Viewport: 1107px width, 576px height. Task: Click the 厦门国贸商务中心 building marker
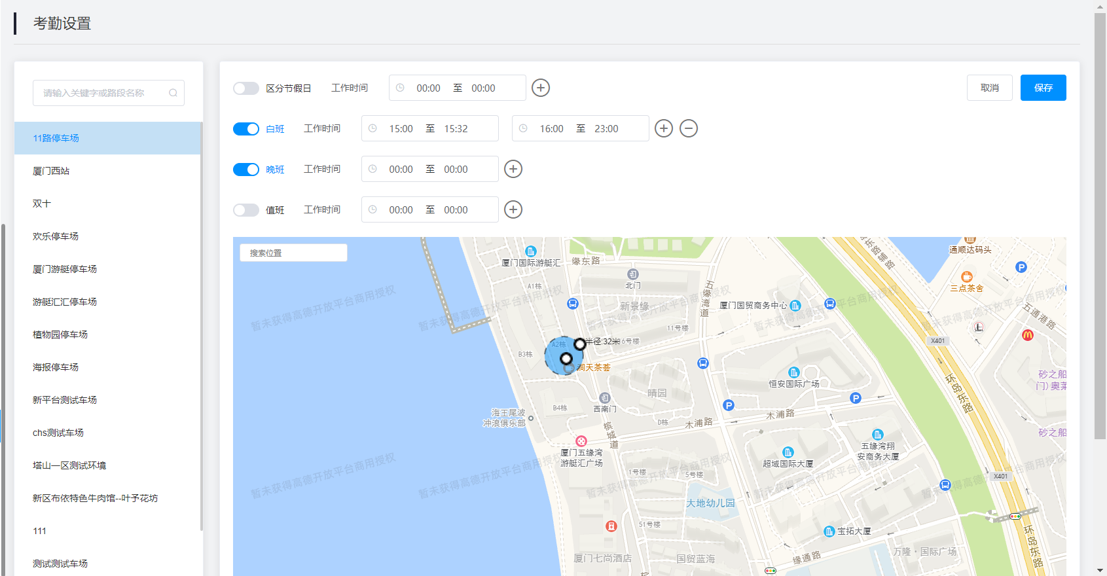795,306
